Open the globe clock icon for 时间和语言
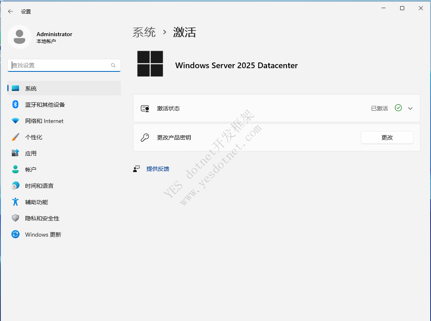This screenshot has height=321, width=431. [15, 185]
